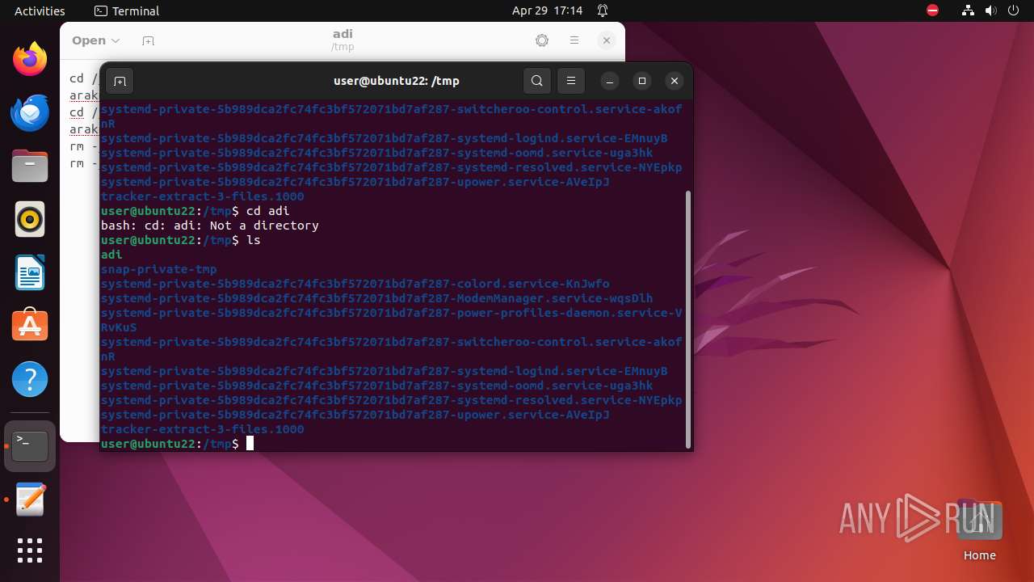Image resolution: width=1034 pixels, height=582 pixels.
Task: Open the clock and calendar panel
Action: click(x=547, y=11)
